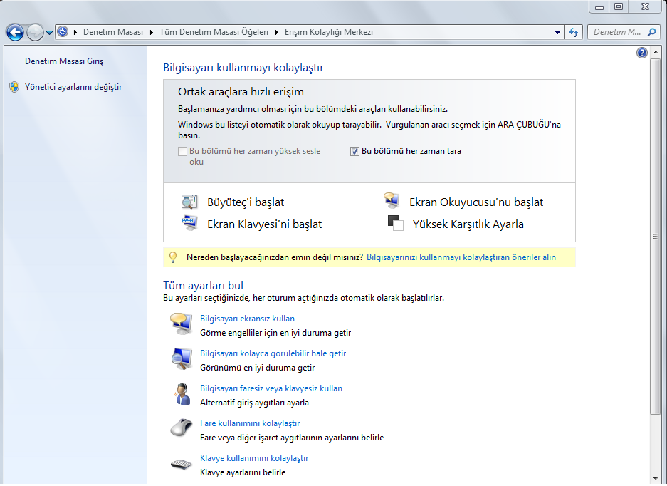Click the Büyüteç magnifier icon
Image resolution: width=667 pixels, height=486 pixels.
coord(189,202)
